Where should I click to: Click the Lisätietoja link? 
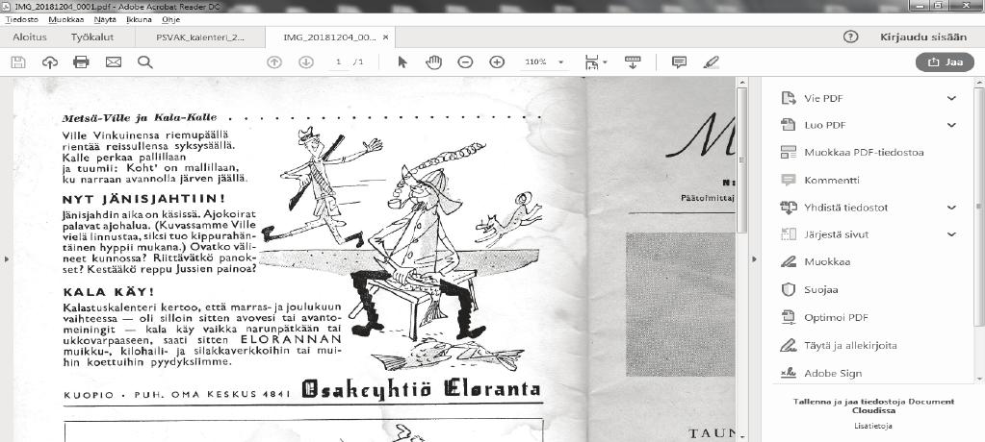(872, 426)
